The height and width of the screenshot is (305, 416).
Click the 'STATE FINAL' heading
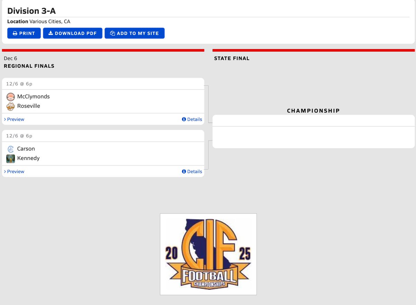click(x=232, y=58)
